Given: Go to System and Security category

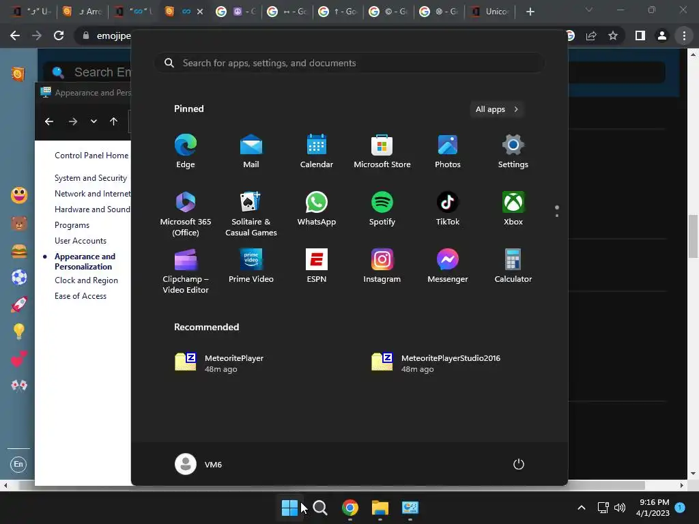Looking at the screenshot, I should [x=91, y=178].
